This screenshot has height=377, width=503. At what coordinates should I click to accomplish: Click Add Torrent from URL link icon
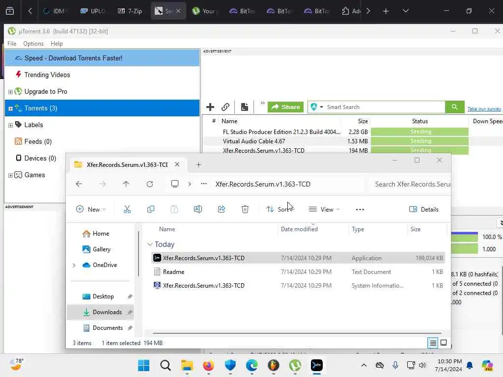pos(225,107)
